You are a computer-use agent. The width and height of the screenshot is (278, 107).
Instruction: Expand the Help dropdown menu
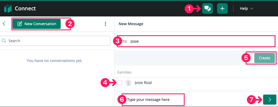coord(246,8)
